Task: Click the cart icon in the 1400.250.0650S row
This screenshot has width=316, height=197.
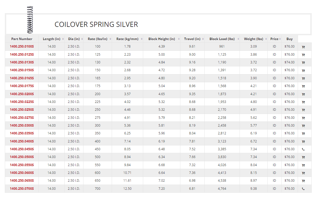Action: pos(303,181)
